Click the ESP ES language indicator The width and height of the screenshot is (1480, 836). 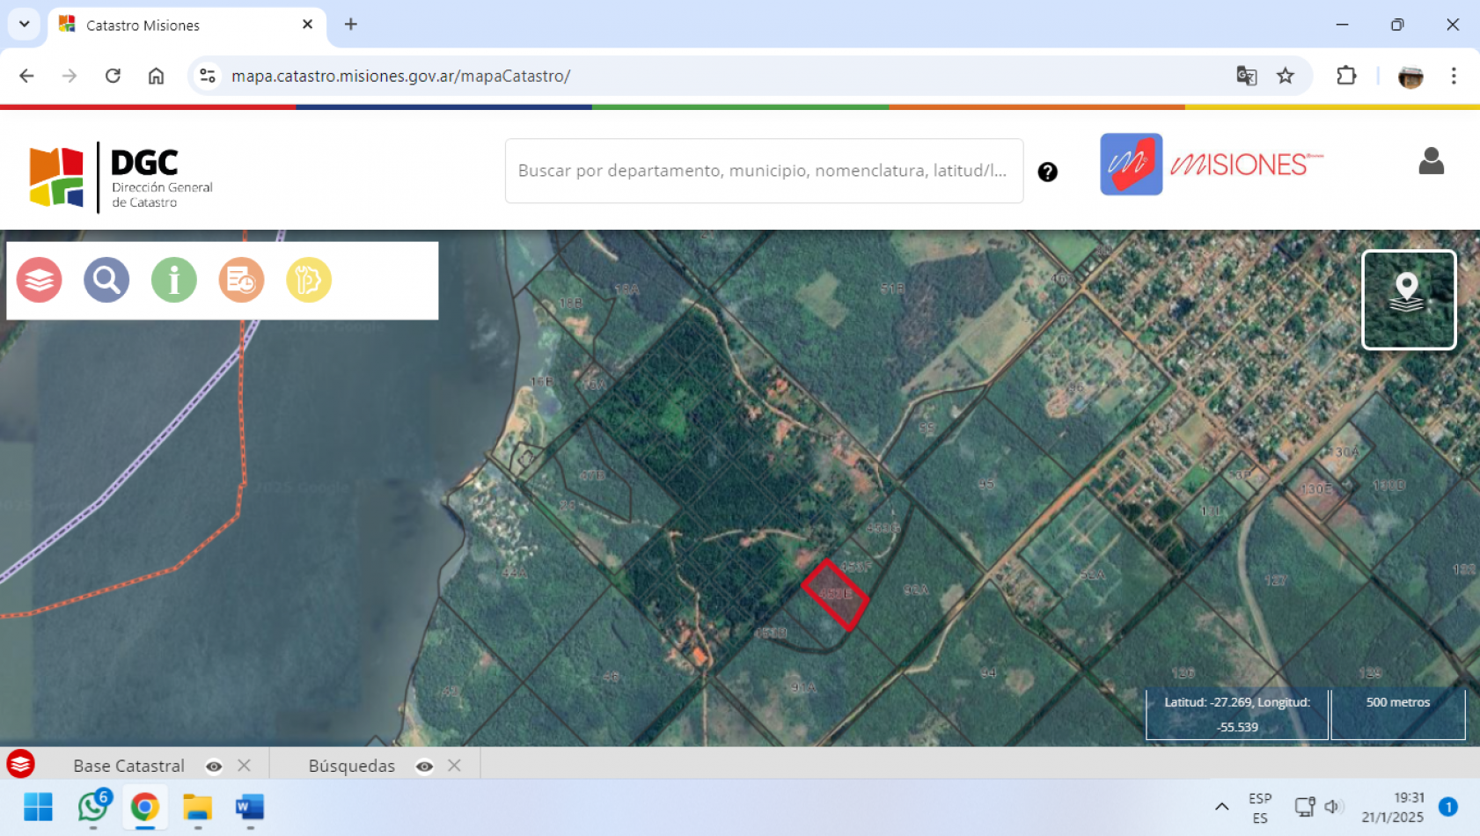tap(1260, 808)
